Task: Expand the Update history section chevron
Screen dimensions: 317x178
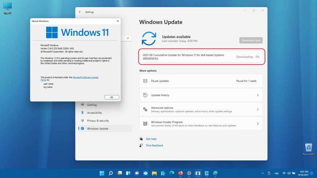Action: 258,95
